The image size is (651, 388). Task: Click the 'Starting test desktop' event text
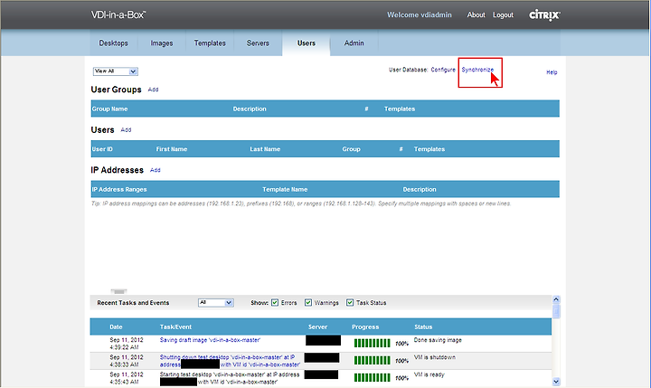[x=230, y=378]
